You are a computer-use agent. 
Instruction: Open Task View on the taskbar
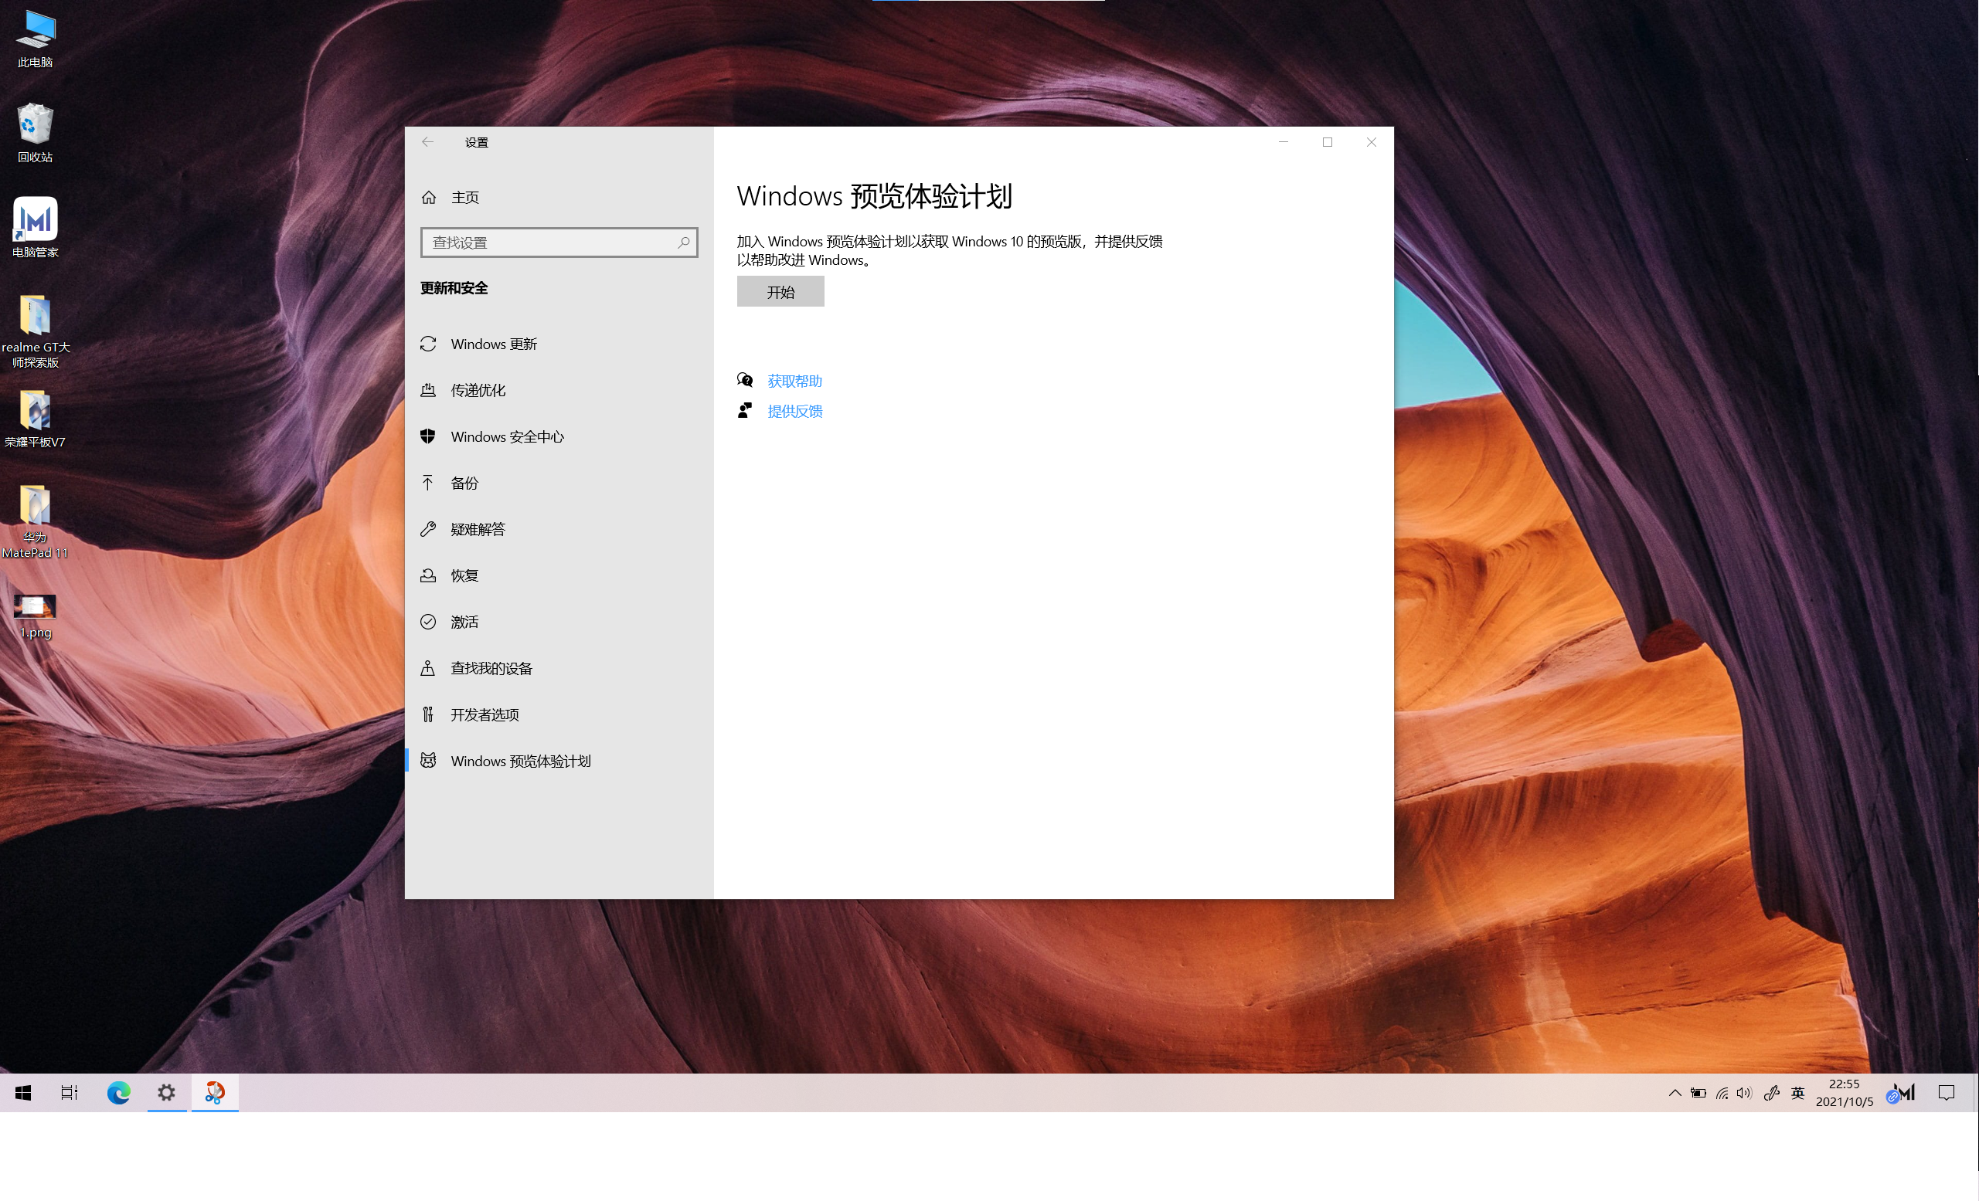(70, 1093)
